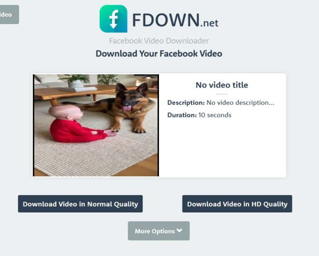Download Video in Normal Quality
319x256 pixels.
coord(80,204)
